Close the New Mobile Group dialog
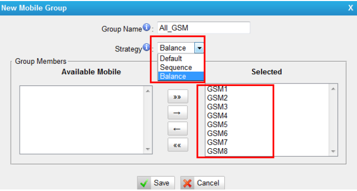The width and height of the screenshot is (357, 191). pyautogui.click(x=351, y=8)
